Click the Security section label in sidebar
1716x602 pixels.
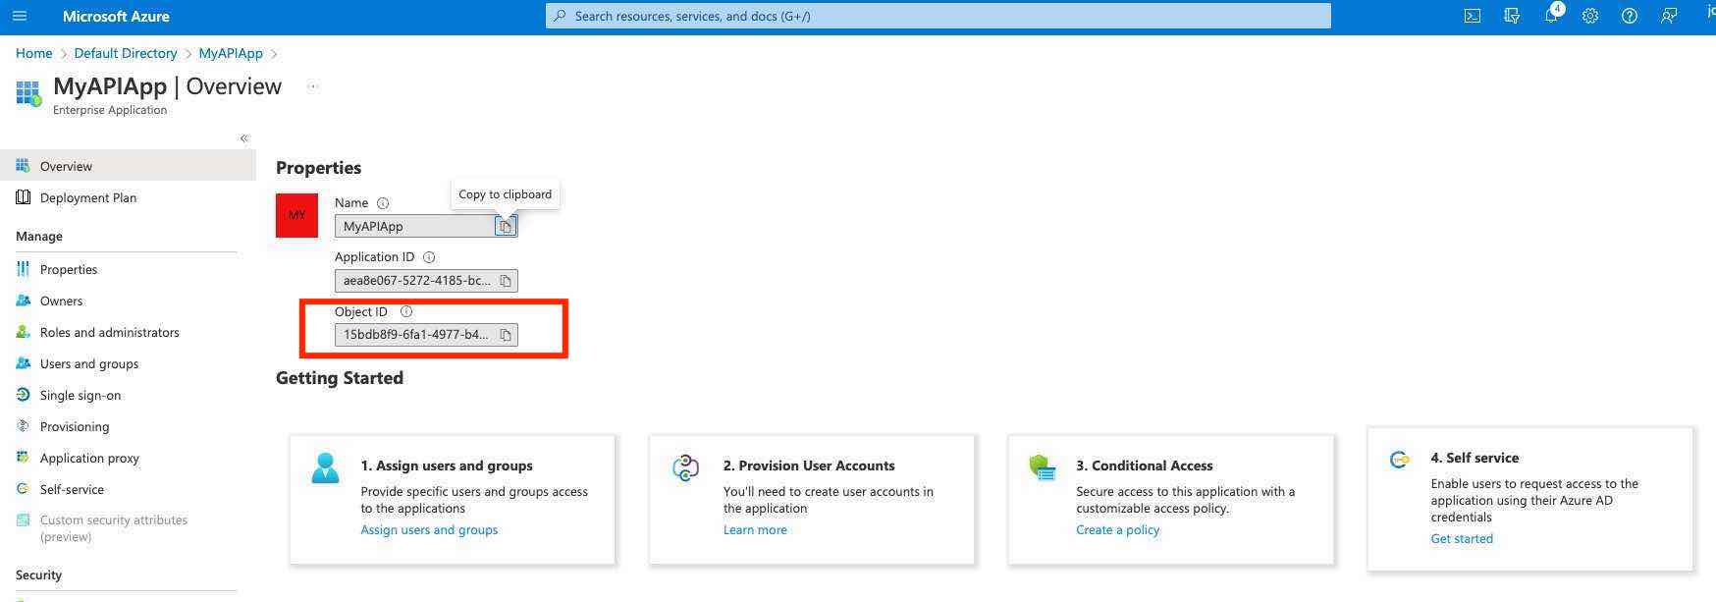(x=38, y=575)
